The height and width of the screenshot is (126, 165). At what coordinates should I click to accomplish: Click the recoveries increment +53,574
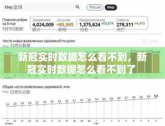tap(107, 24)
